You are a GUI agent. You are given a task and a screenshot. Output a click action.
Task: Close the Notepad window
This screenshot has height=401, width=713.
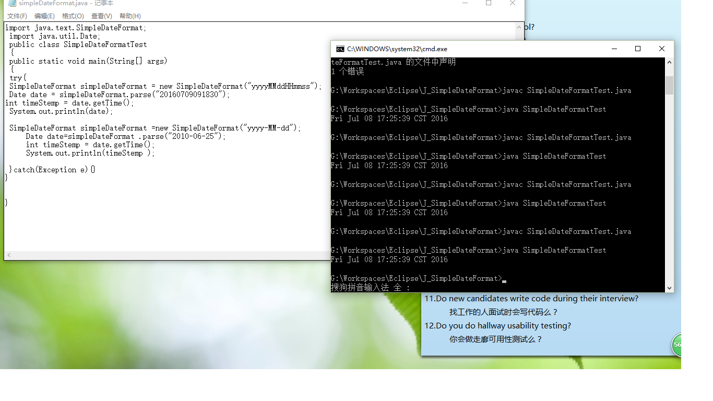tap(513, 3)
